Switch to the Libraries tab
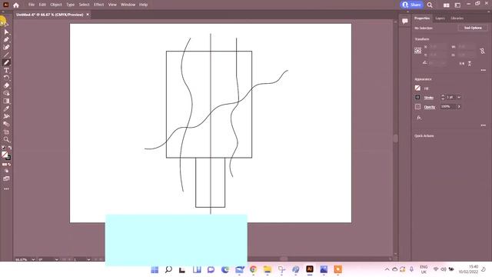 [457, 18]
